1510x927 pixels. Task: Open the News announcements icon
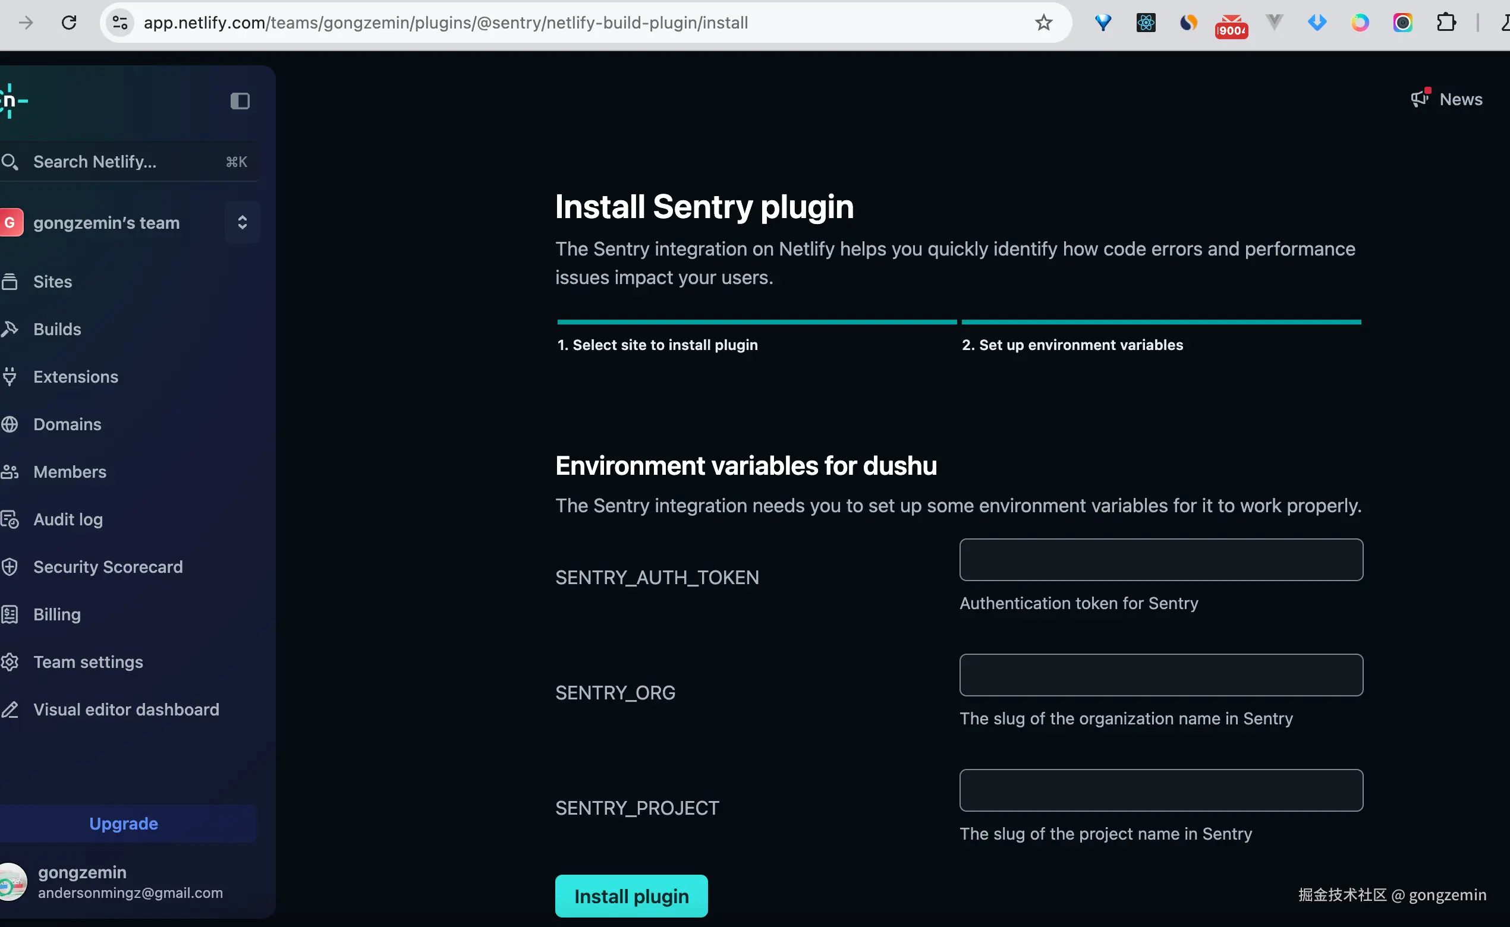(1420, 99)
